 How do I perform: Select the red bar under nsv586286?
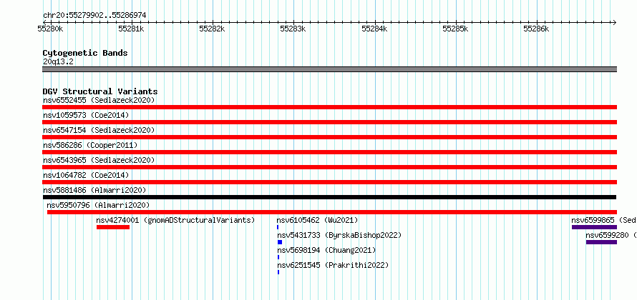[329, 152]
